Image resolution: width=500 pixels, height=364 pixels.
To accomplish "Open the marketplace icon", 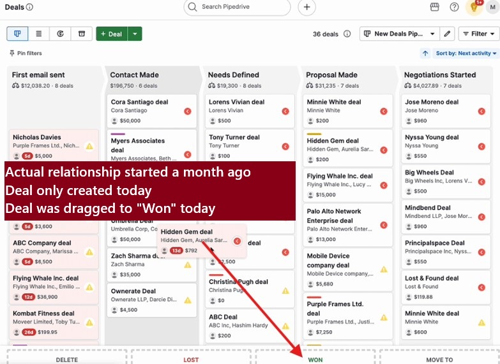I will click(x=435, y=7).
